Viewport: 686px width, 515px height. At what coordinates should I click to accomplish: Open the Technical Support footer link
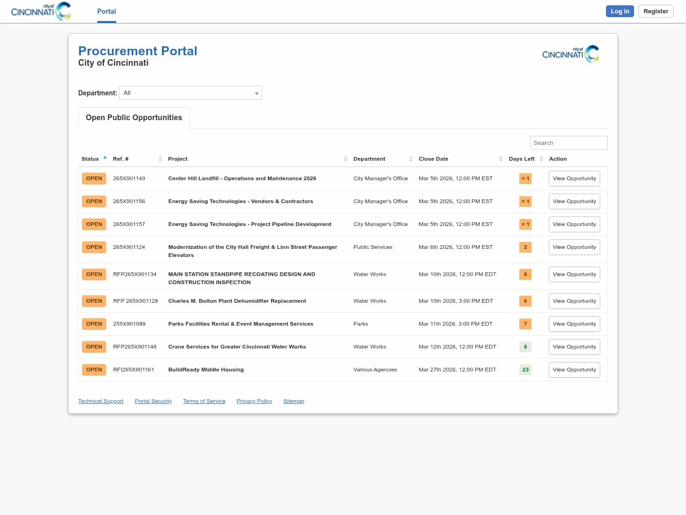point(101,401)
